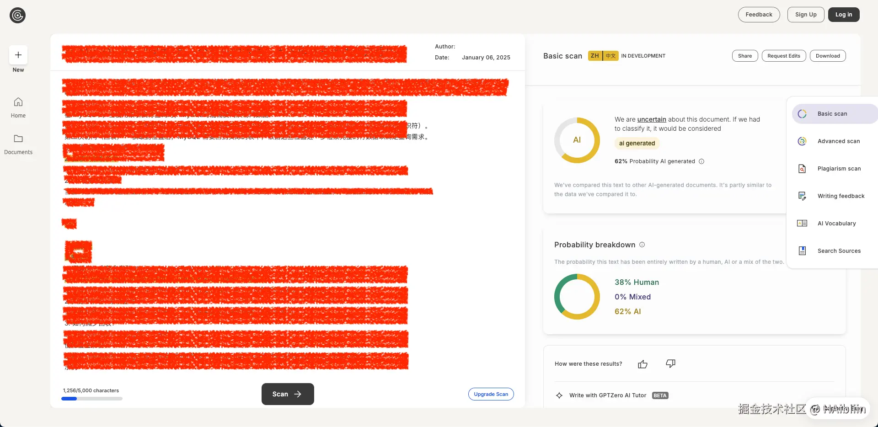Open AI Vocabulary option
Screen dimensions: 878x427
coord(836,224)
